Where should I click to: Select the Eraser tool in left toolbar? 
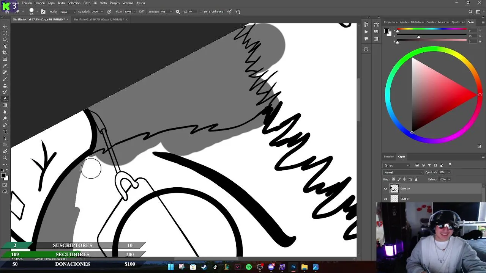point(5,99)
